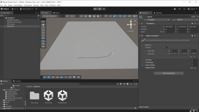
Task: Open the Tag dropdown showing Untagged
Action: click(158, 20)
